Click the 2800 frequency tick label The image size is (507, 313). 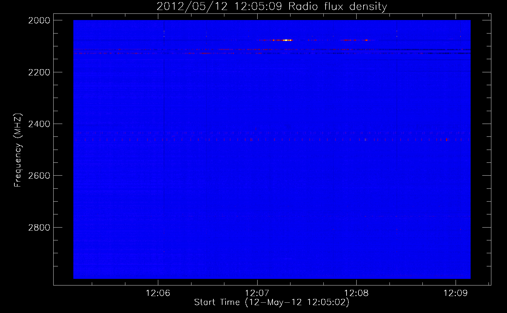click(x=39, y=228)
